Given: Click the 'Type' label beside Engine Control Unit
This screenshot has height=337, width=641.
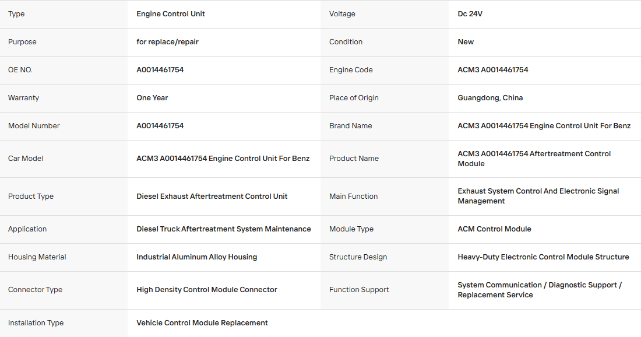Looking at the screenshot, I should [16, 14].
